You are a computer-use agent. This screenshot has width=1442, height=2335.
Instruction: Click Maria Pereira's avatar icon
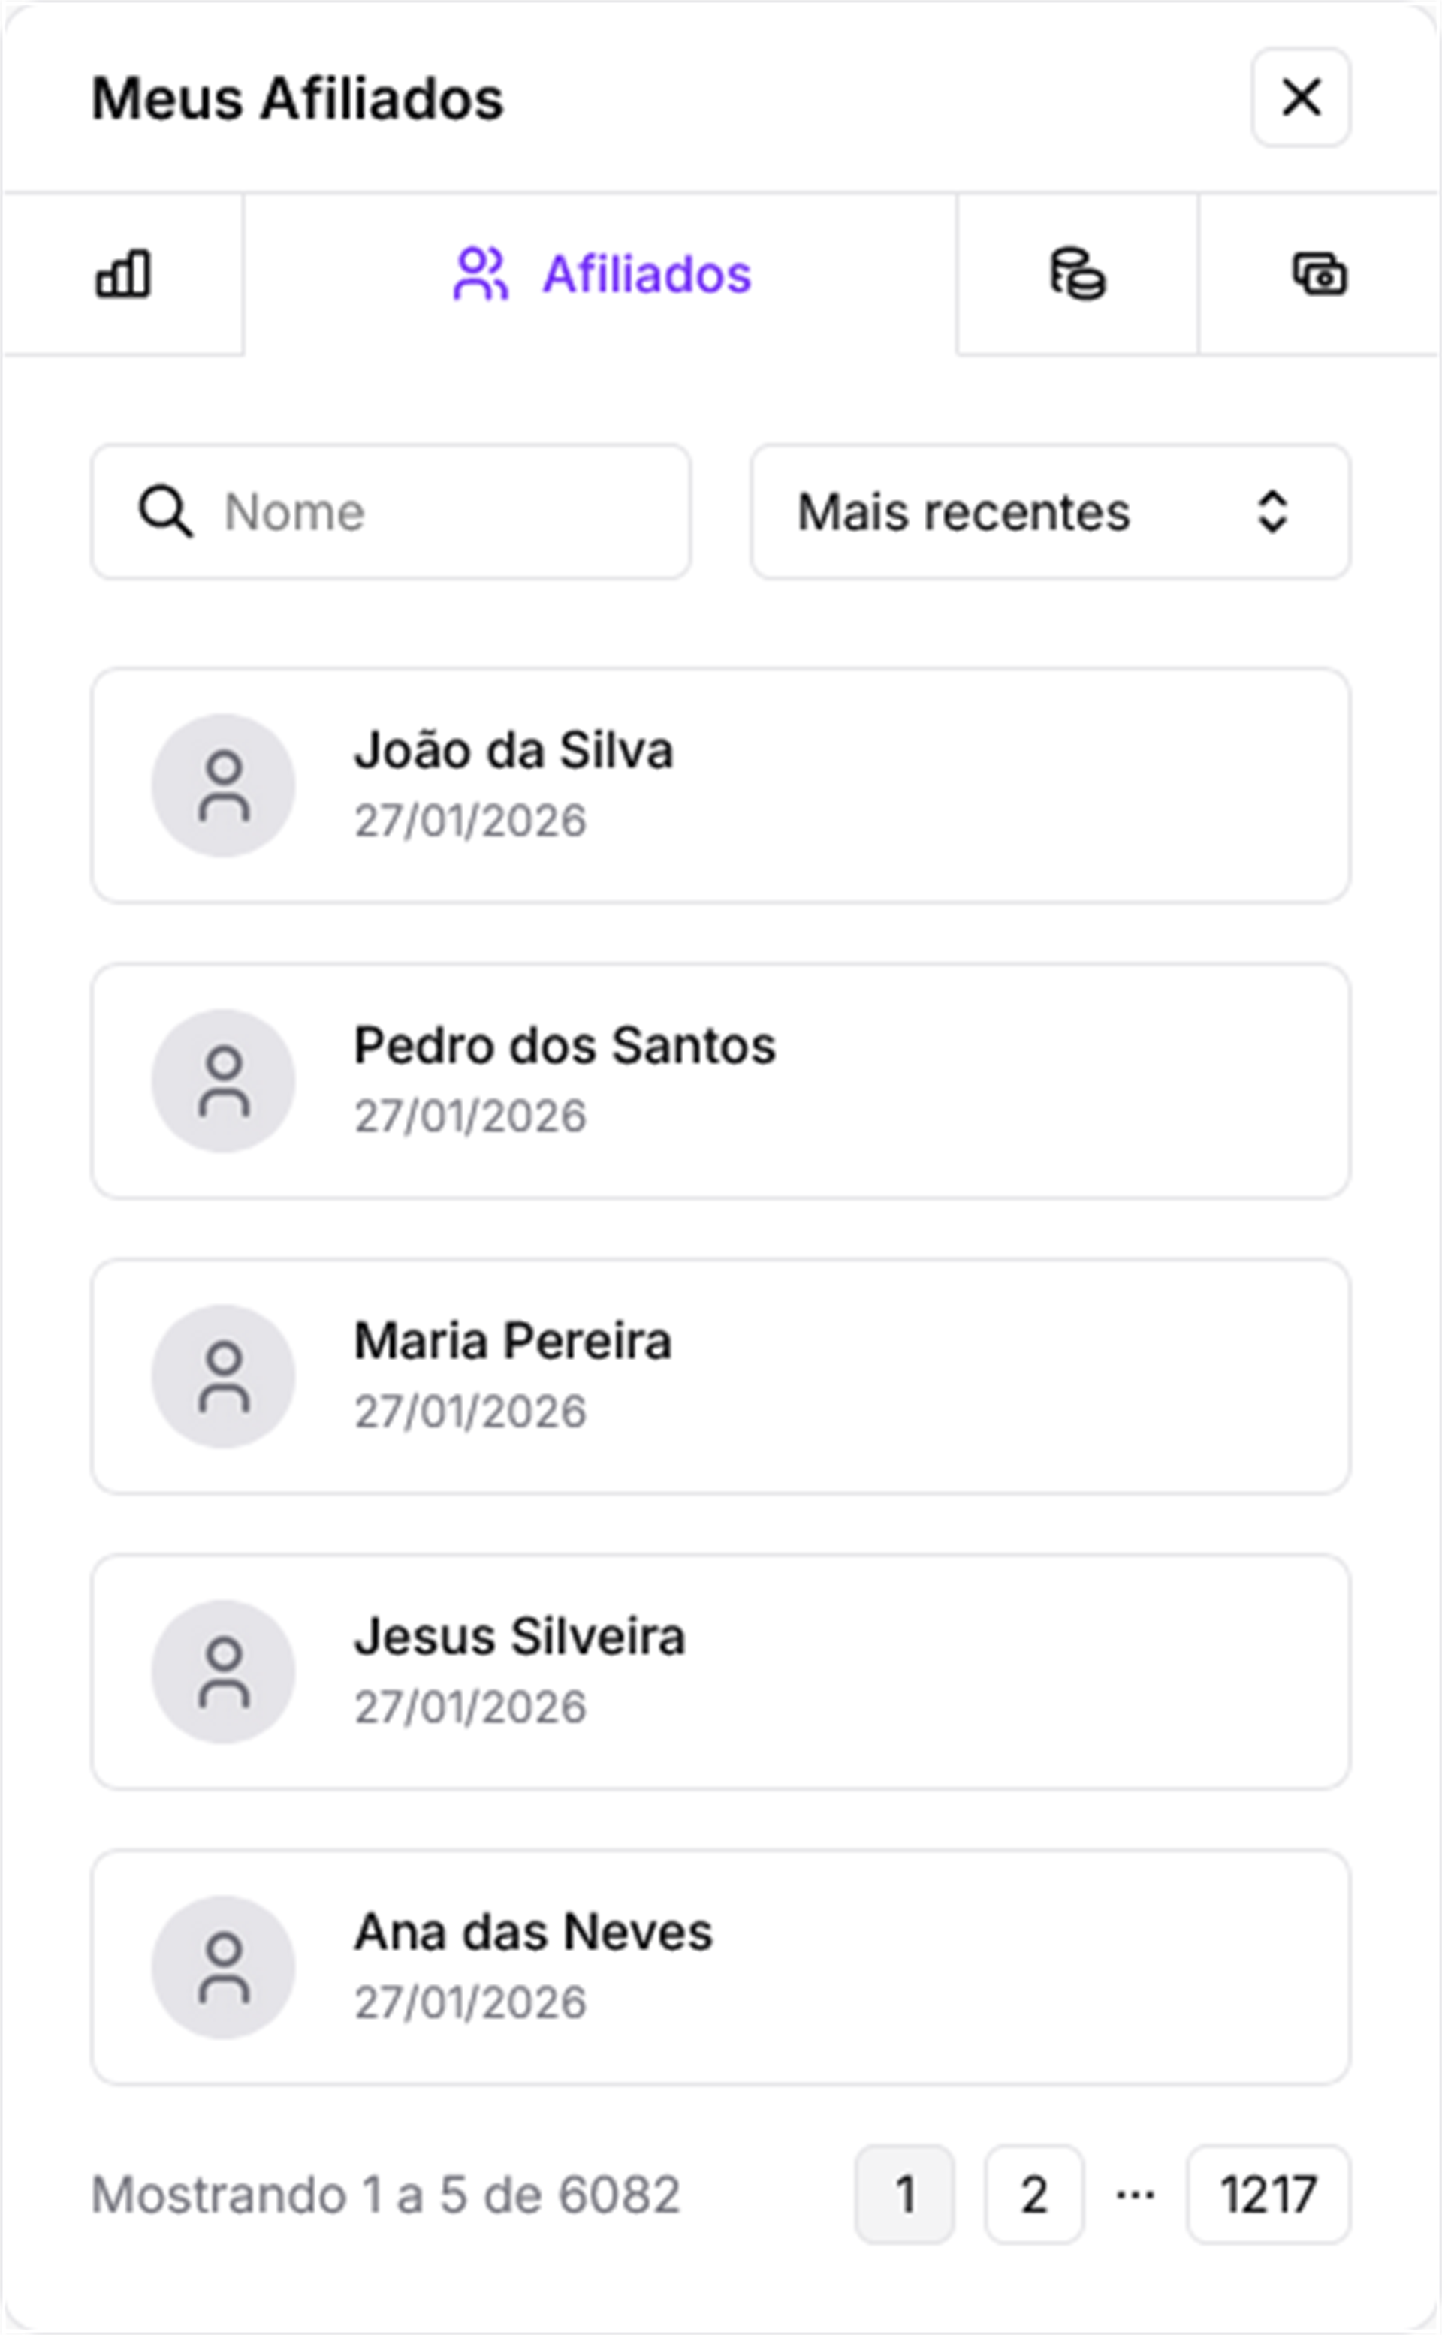pos(223,1377)
